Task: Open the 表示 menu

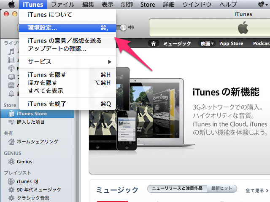Action: point(108,5)
